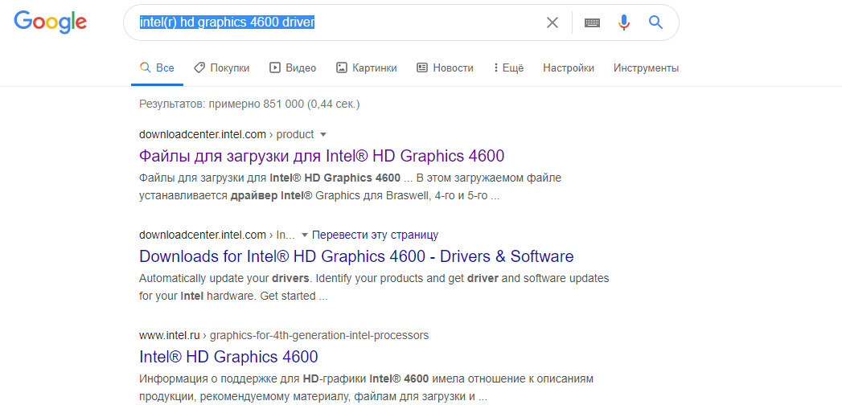This screenshot has width=842, height=405.
Task: Expand arrow next to downloadcenter.intel.com › product
Action: click(323, 134)
